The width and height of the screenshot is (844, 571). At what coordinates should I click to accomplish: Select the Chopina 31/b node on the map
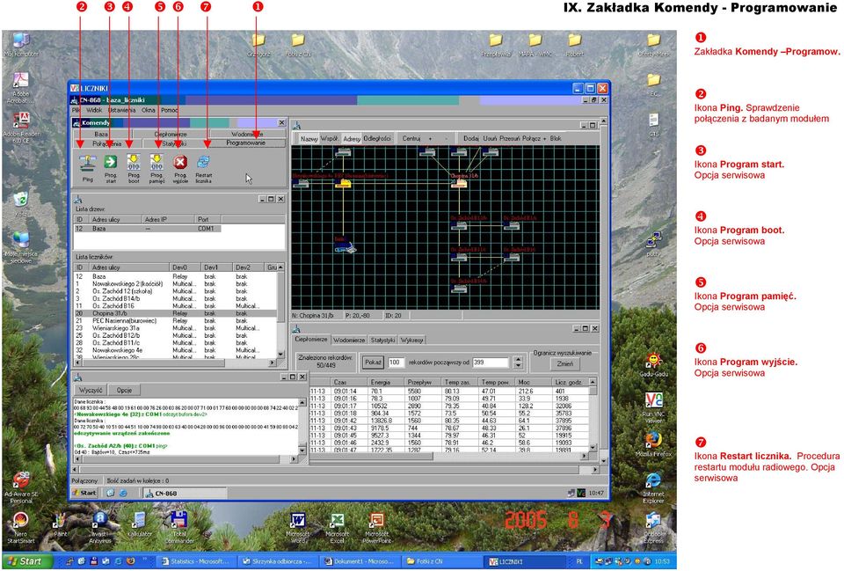[459, 183]
